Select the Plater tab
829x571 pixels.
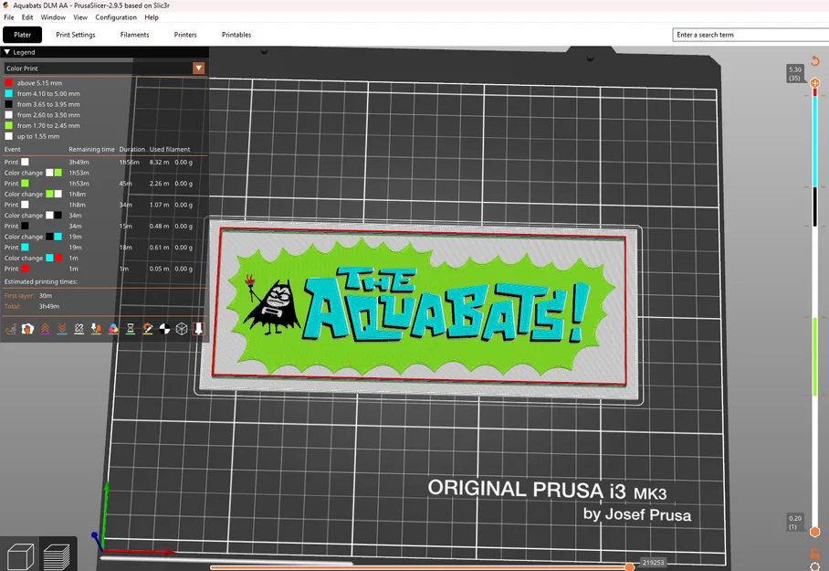click(x=22, y=35)
